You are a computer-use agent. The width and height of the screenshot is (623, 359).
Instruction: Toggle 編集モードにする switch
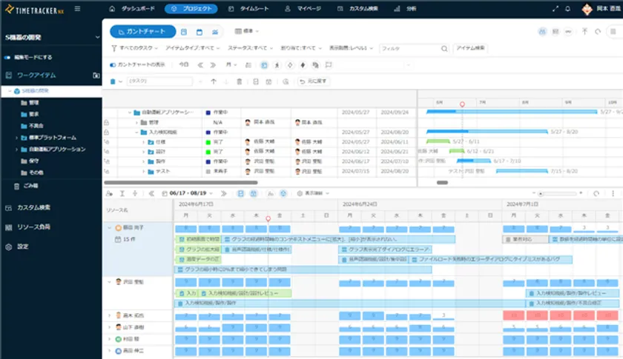[7, 57]
